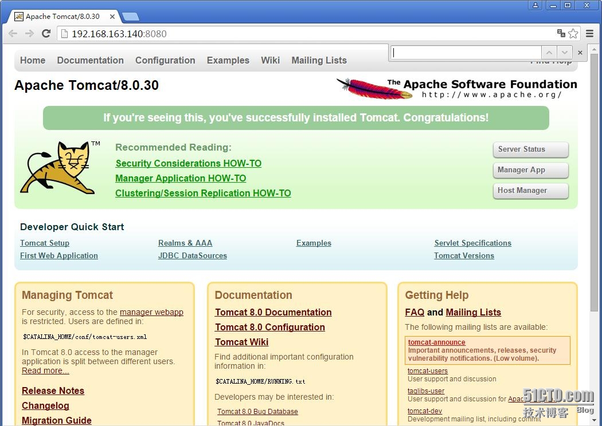Click the $CATALINA_HOME/RUNNING.txt path text
The width and height of the screenshot is (602, 426).
click(260, 381)
